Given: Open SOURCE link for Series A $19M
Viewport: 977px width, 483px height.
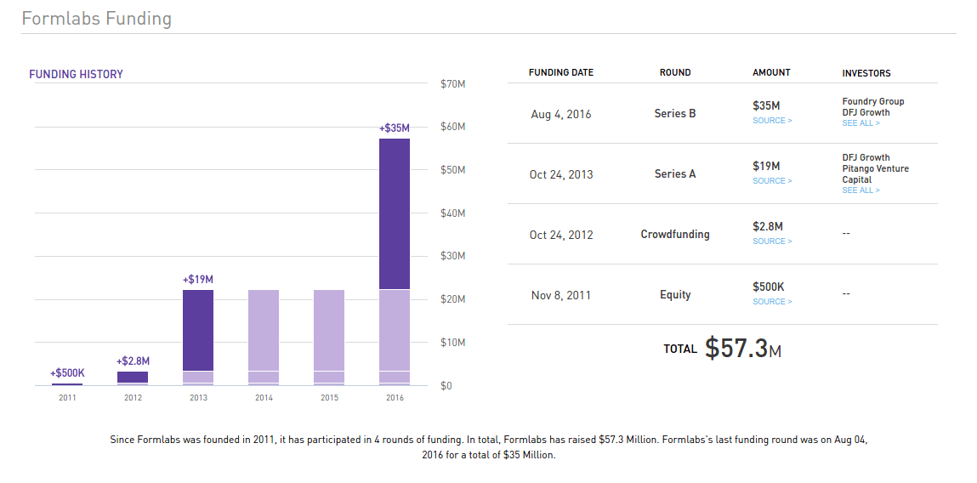Looking at the screenshot, I should pos(772,181).
